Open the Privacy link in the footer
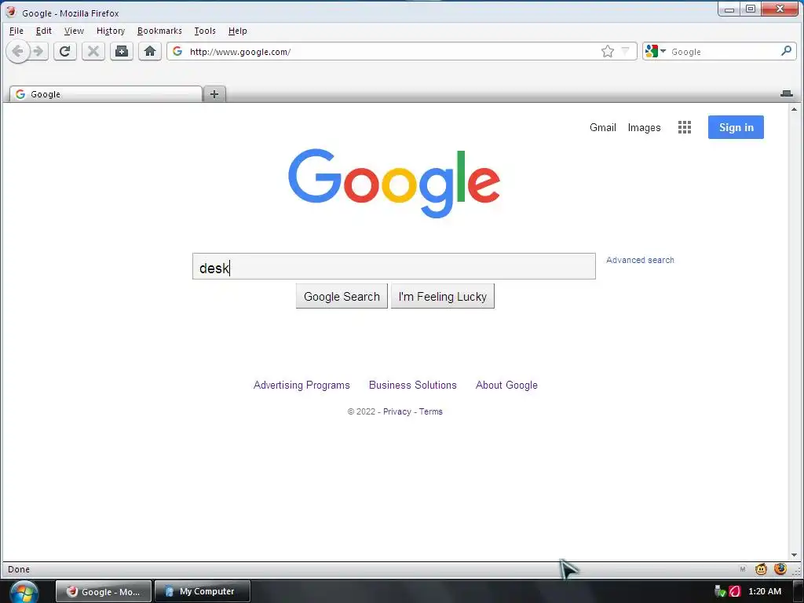This screenshot has height=603, width=804. click(397, 411)
